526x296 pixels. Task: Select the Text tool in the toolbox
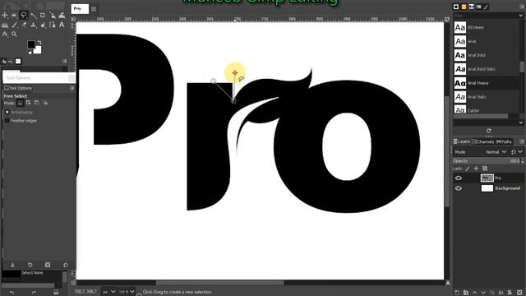(62, 25)
